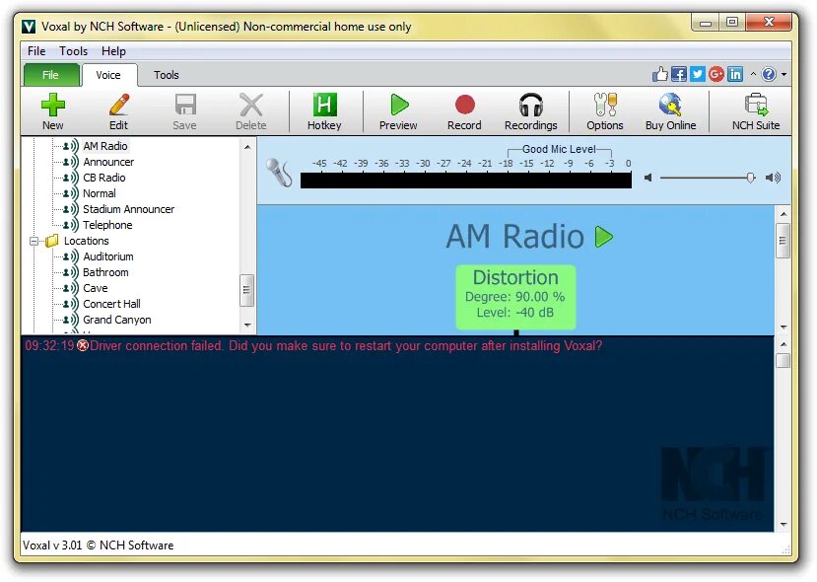This screenshot has width=817, height=582.
Task: Open the File menu
Action: [x=36, y=51]
